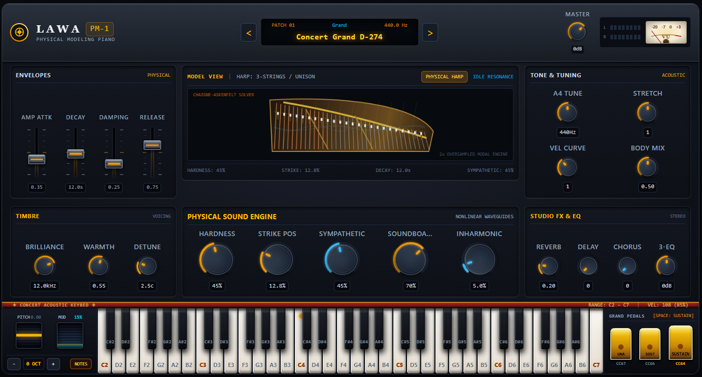Click the SOUNDBOARD knob

(410, 259)
